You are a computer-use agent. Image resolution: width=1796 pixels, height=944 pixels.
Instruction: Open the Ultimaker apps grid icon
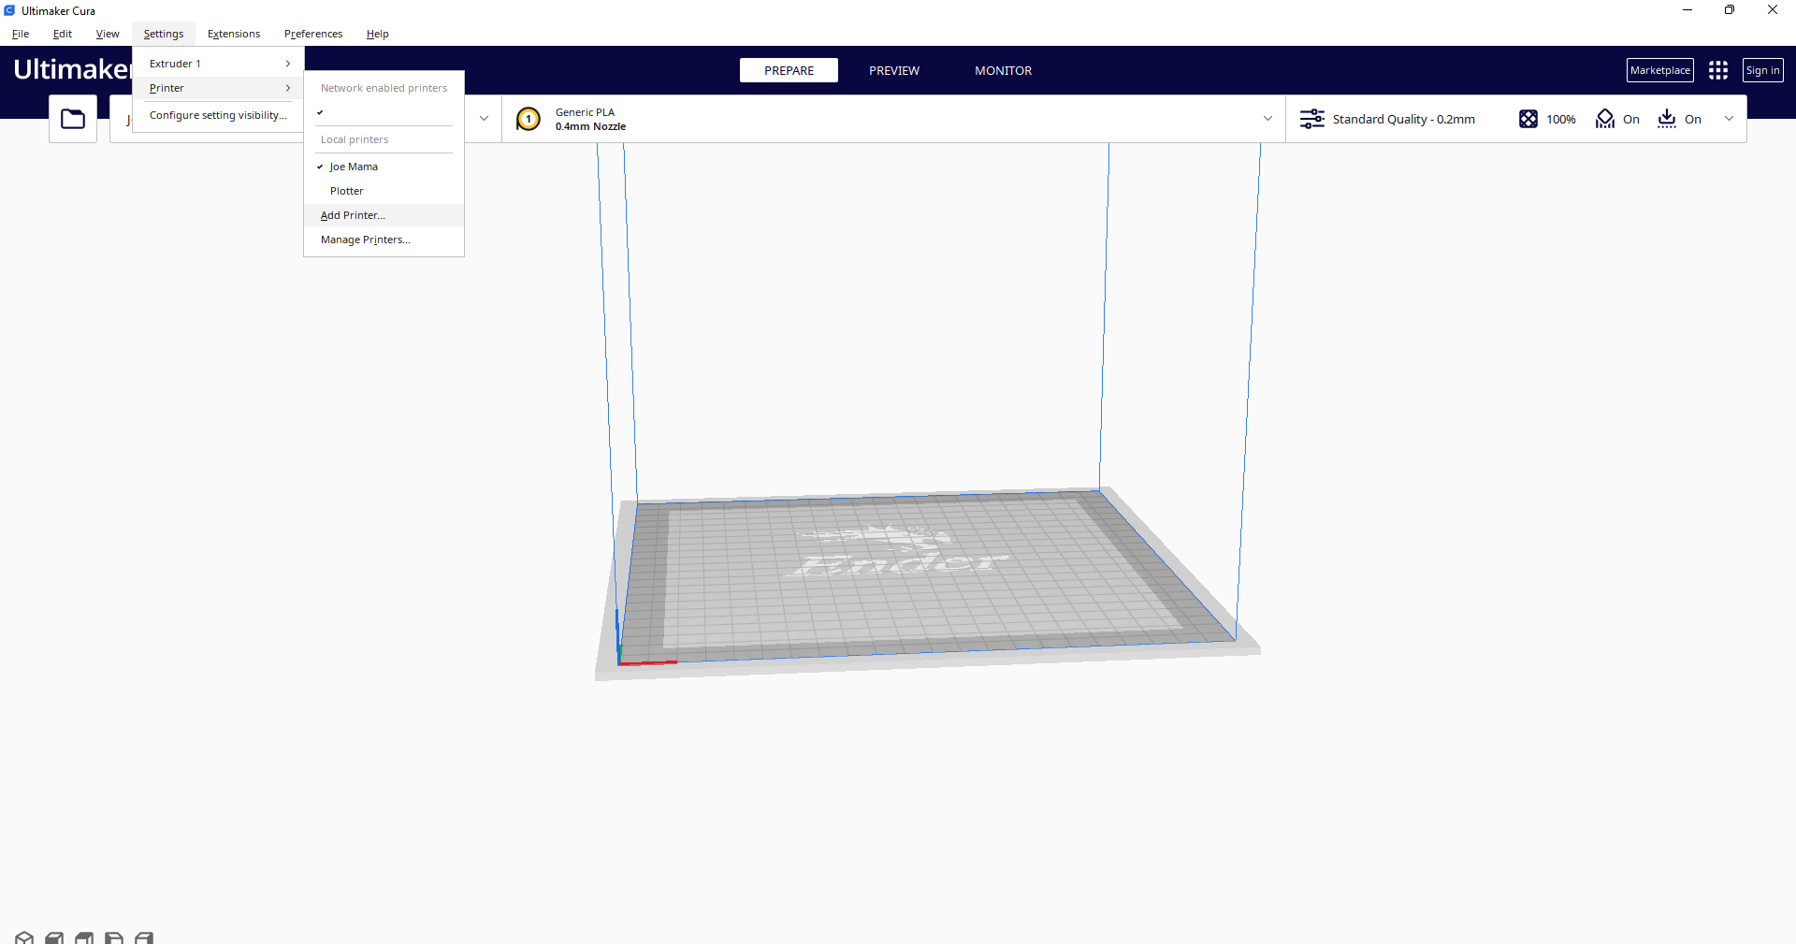coord(1718,70)
